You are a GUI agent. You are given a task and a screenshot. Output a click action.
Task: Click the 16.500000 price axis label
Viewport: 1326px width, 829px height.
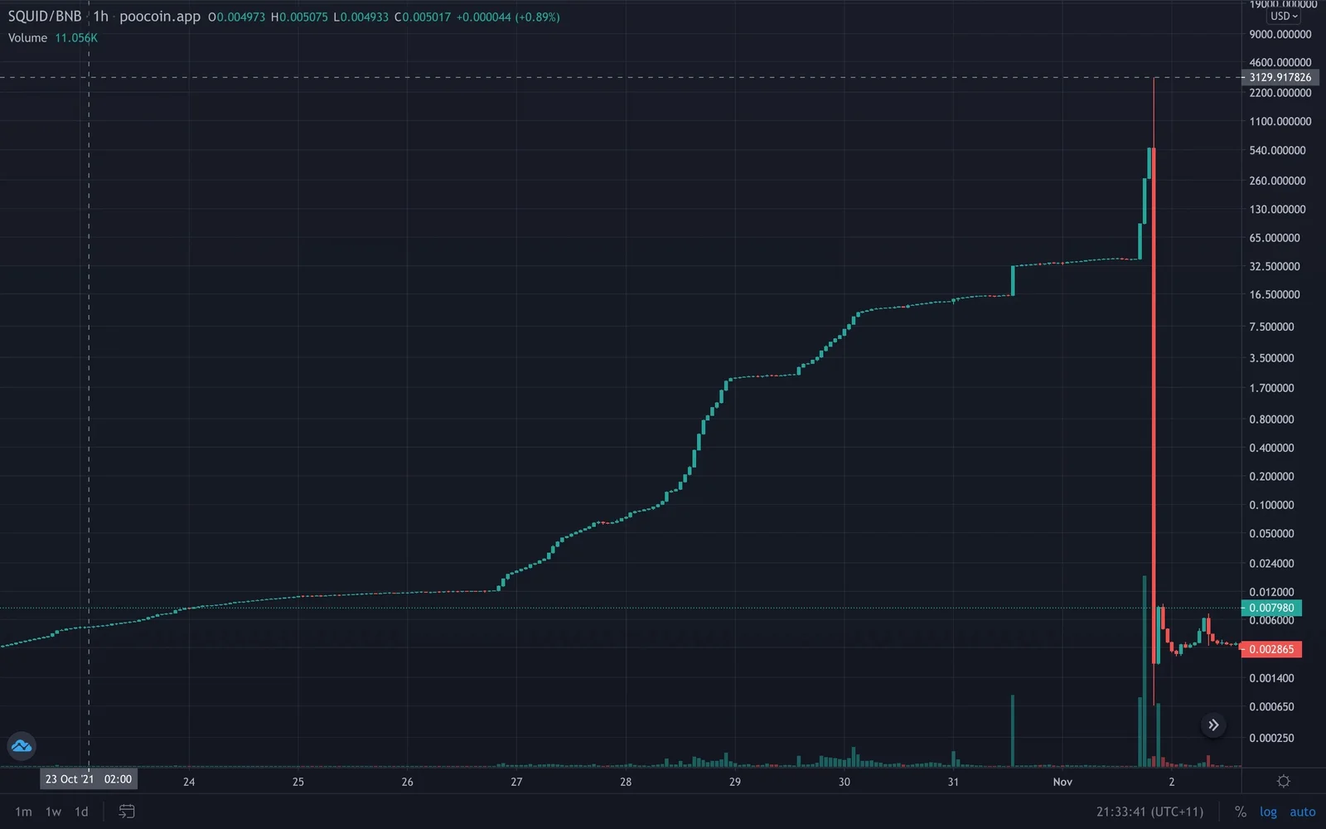[1275, 294]
